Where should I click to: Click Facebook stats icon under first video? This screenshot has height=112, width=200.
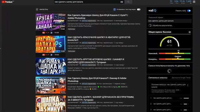(51, 33)
